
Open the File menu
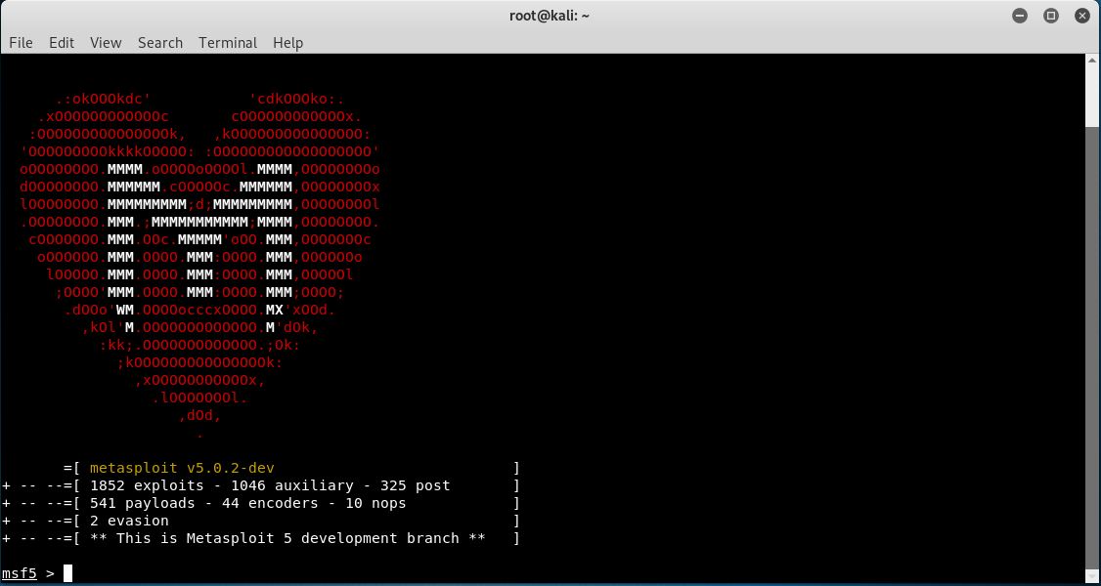22,43
